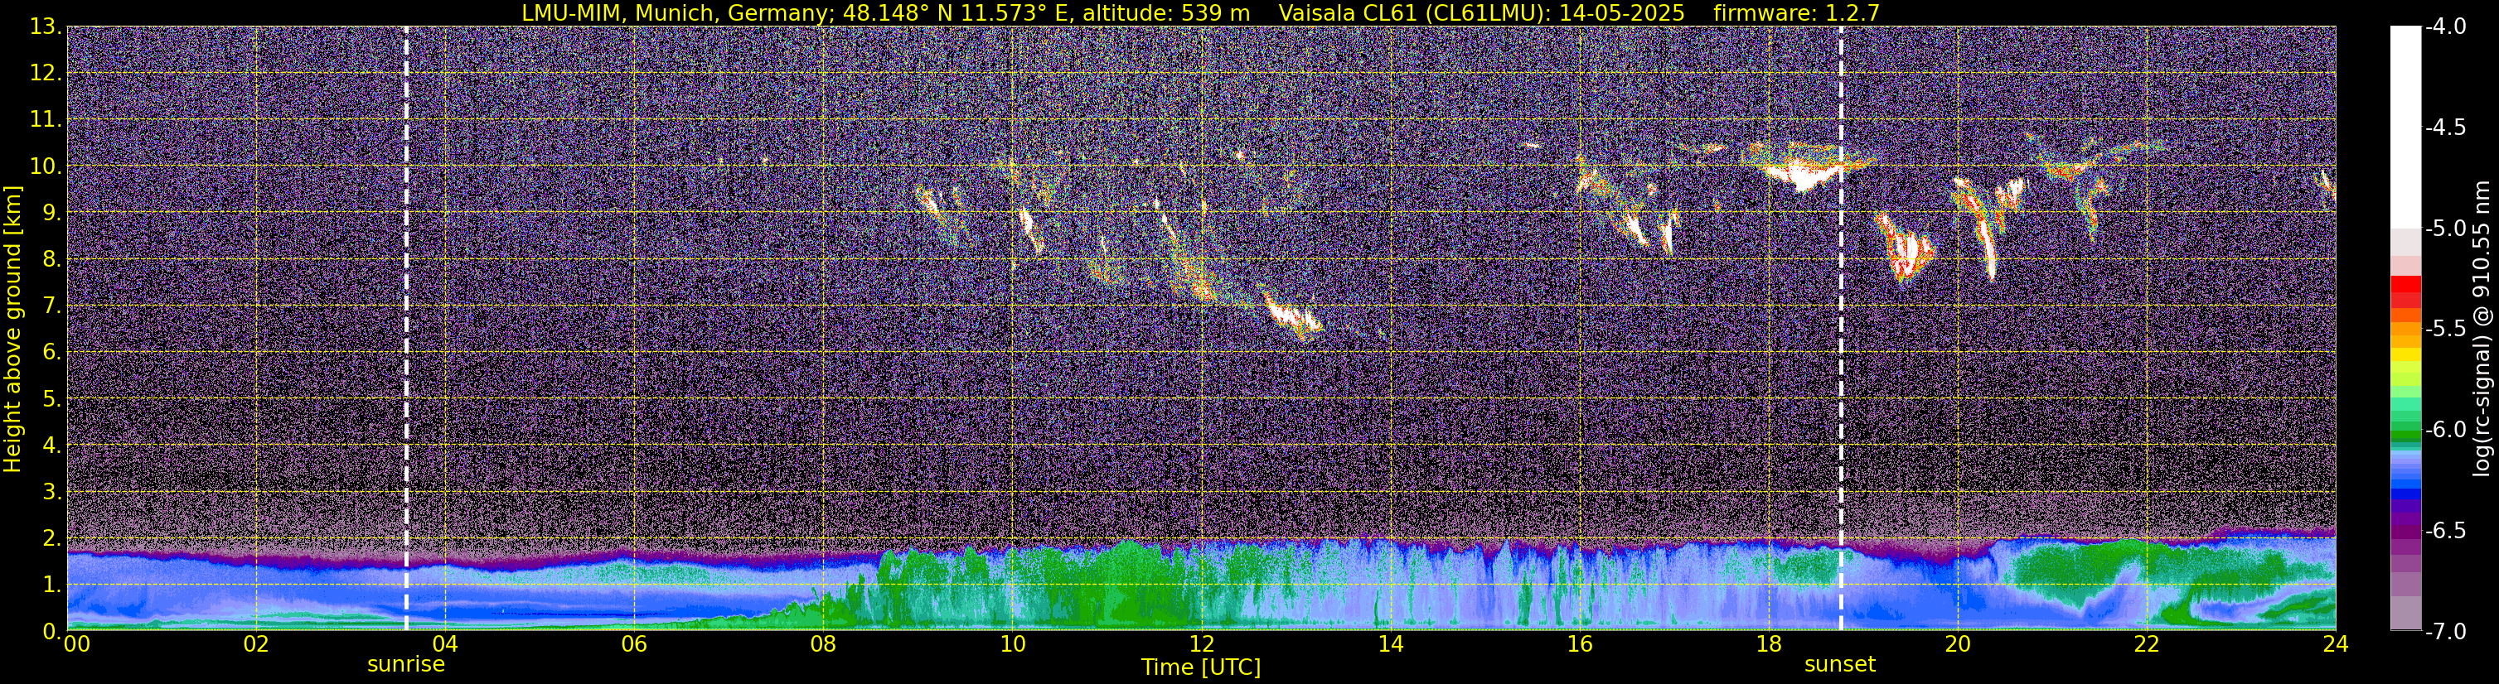The image size is (2499, 684).
Task: Click the time axis tick label '12'
Action: coord(1201,644)
